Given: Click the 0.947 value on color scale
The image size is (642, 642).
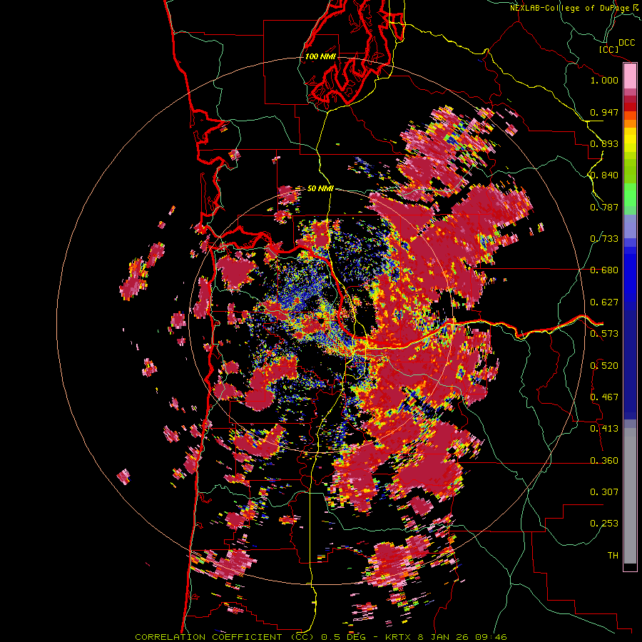Looking at the screenshot, I should tap(604, 112).
